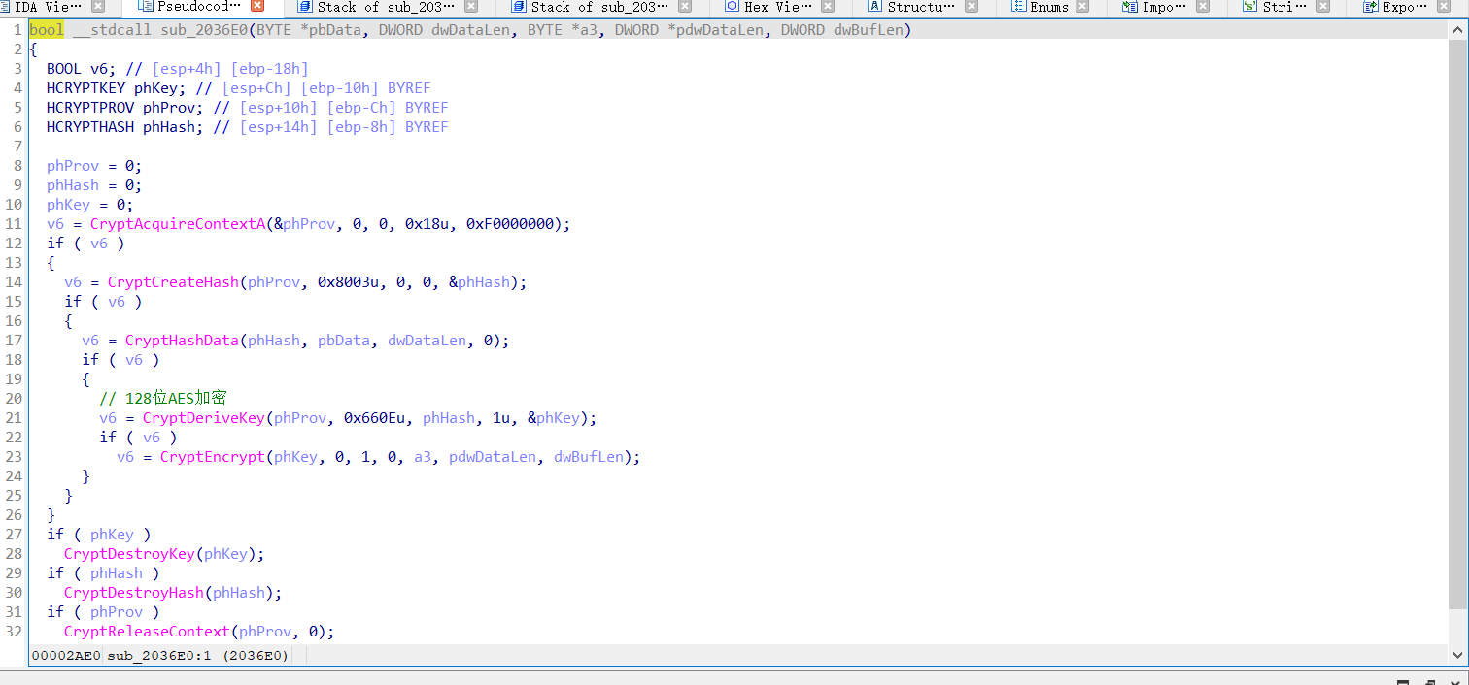Click the __stdcall calling convention
The height and width of the screenshot is (685, 1469).
pos(112,30)
